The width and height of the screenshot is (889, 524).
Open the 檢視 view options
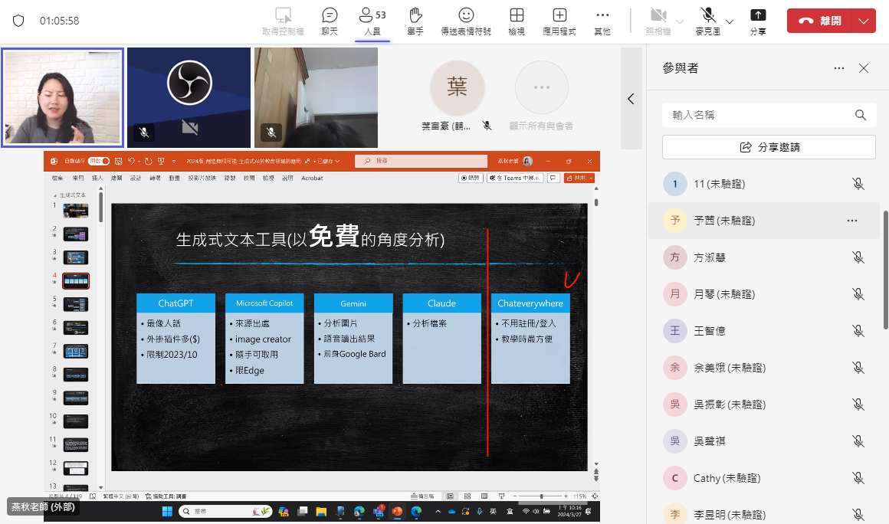pos(517,21)
